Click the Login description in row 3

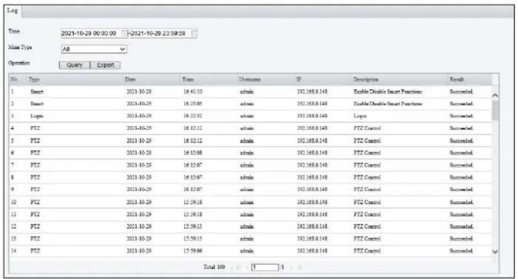point(360,116)
